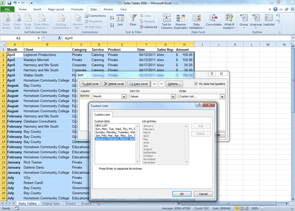Click the Save icon in quick access toolbar
Viewport: 295px width, 211px height.
9,3
